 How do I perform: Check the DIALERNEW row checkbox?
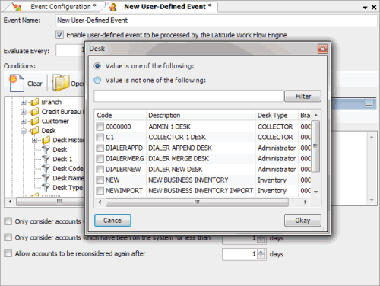(x=100, y=169)
